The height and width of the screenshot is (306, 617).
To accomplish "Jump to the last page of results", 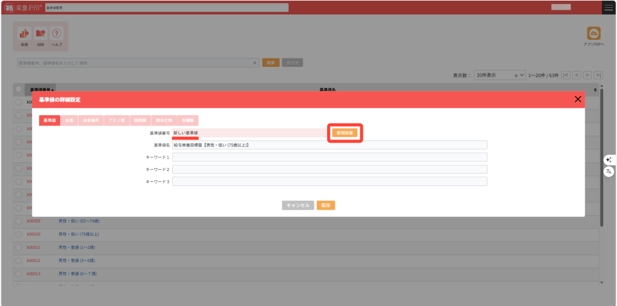I will tap(598, 75).
